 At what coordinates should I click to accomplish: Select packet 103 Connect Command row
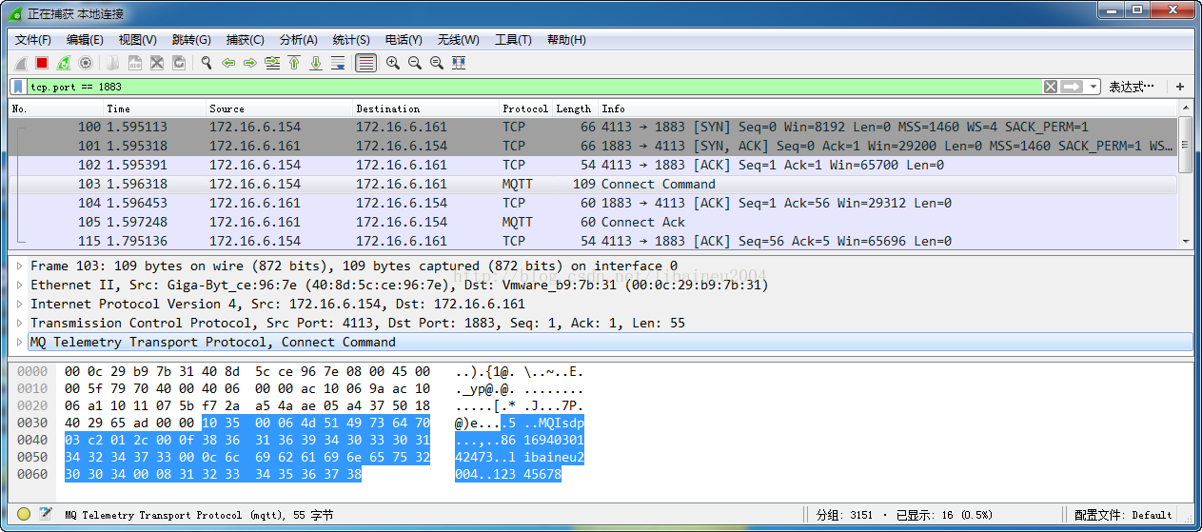tap(593, 184)
